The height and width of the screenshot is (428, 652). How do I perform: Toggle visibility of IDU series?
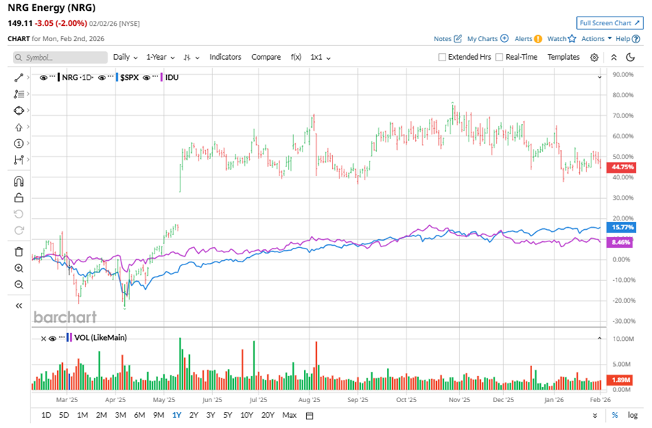pos(147,78)
